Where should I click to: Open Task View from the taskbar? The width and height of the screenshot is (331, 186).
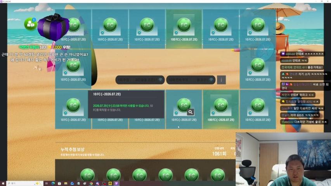(x=47, y=183)
